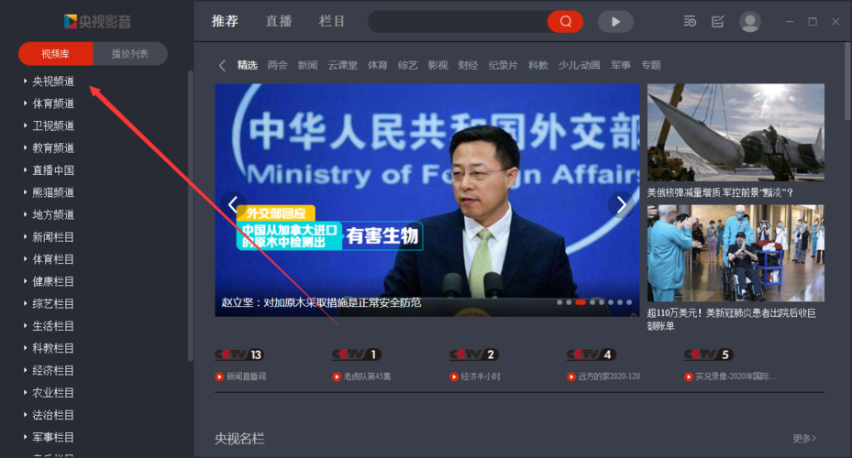The image size is (852, 458).
Task: Open the user account avatar
Action: point(749,21)
